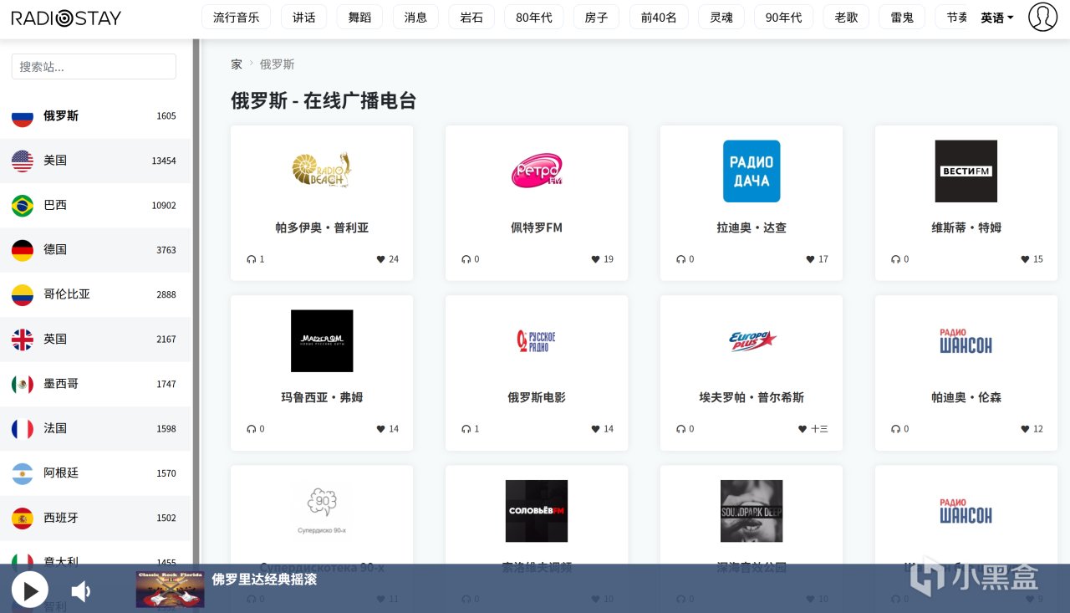1070x613 pixels.
Task: Like the 俄罗斯电影 station via heart icon
Action: click(x=596, y=429)
